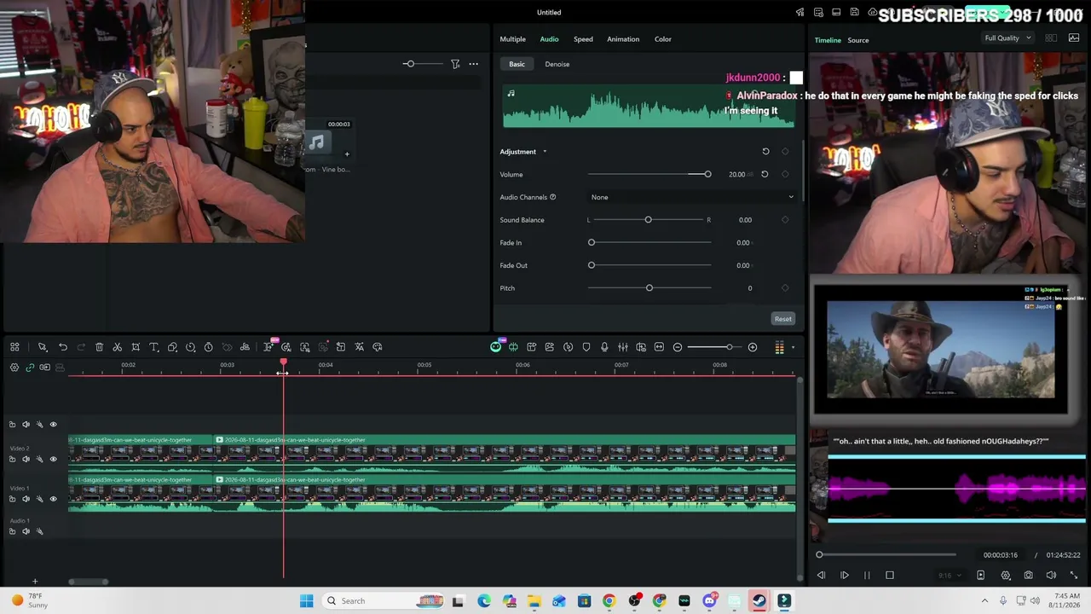1091x614 pixels.
Task: Zoom out the timeline with the minus icon
Action: (678, 347)
